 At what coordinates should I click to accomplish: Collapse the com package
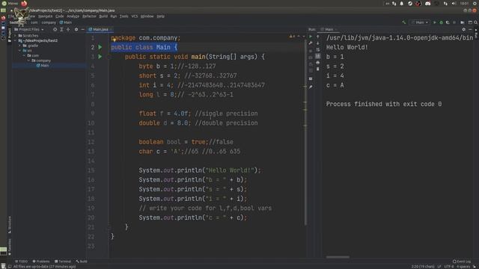(24, 55)
